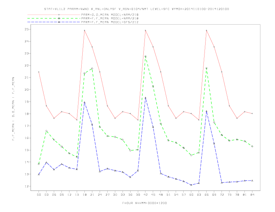Click x-axis forecast hour label 45
Image resolution: width=275 pixels, height=212 pixels.
point(153,195)
